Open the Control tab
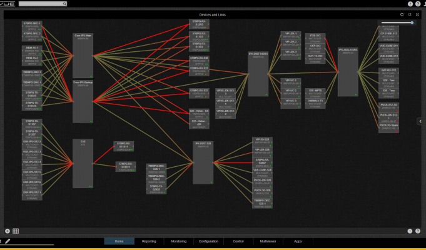Viewport: 426px width, 250px height. click(238, 241)
